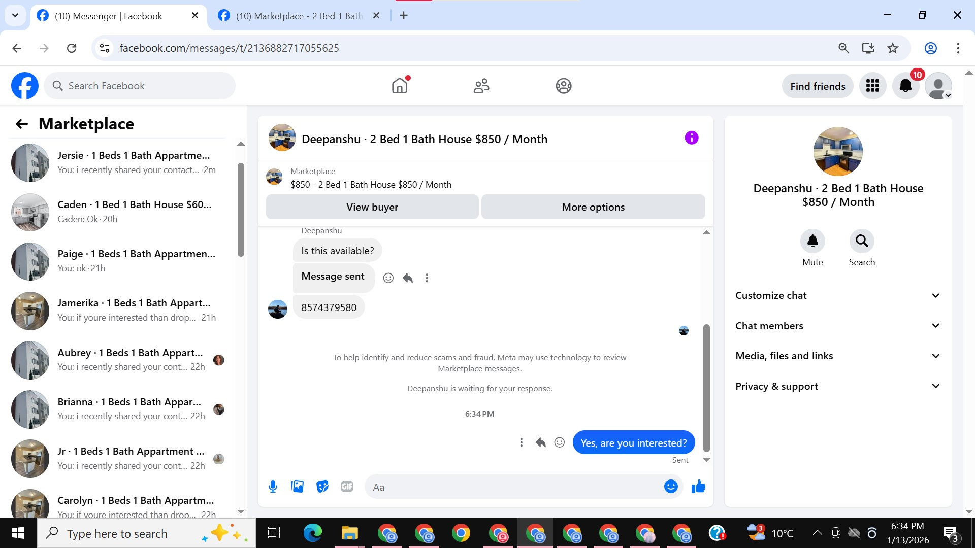
Task: Switch to the Marketplace browser tab
Action: [x=299, y=16]
